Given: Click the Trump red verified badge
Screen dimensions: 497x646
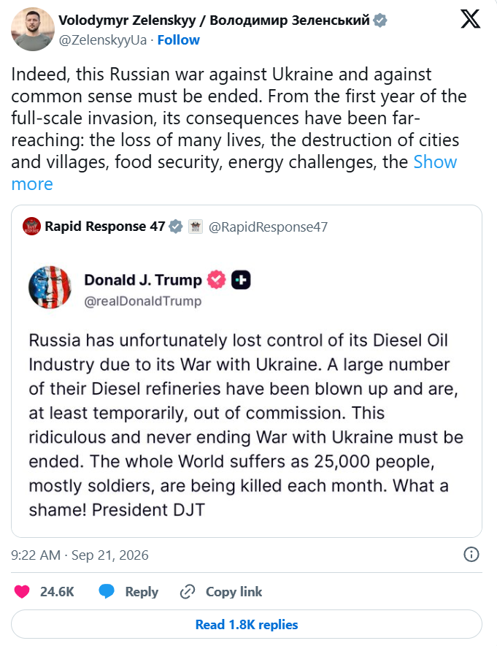Looking at the screenshot, I should (x=217, y=280).
